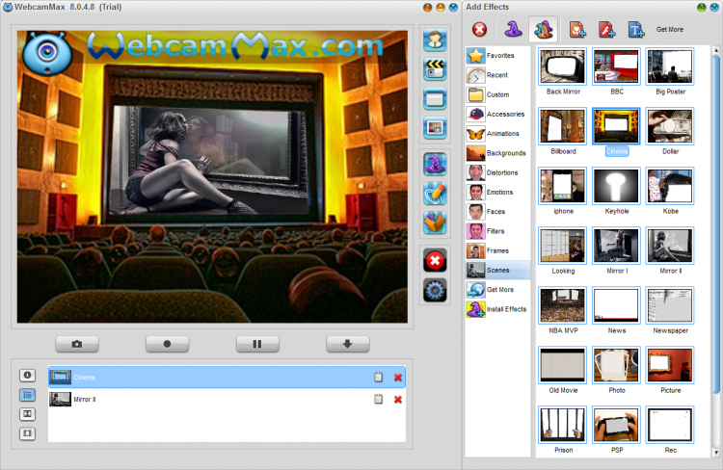Apply the Newspaper scene thumbnail
The image size is (723, 470).
click(670, 305)
